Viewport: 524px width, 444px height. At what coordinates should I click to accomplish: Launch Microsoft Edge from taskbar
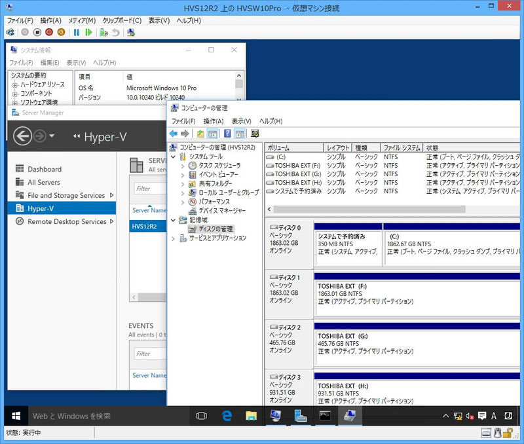click(227, 416)
